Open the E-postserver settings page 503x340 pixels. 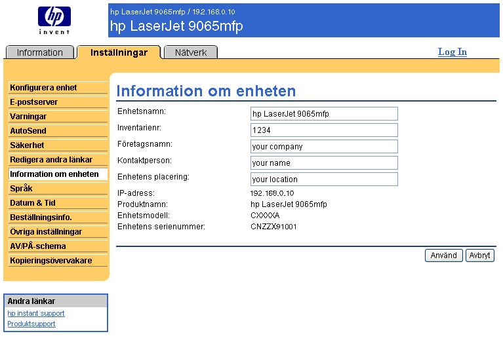click(58, 102)
